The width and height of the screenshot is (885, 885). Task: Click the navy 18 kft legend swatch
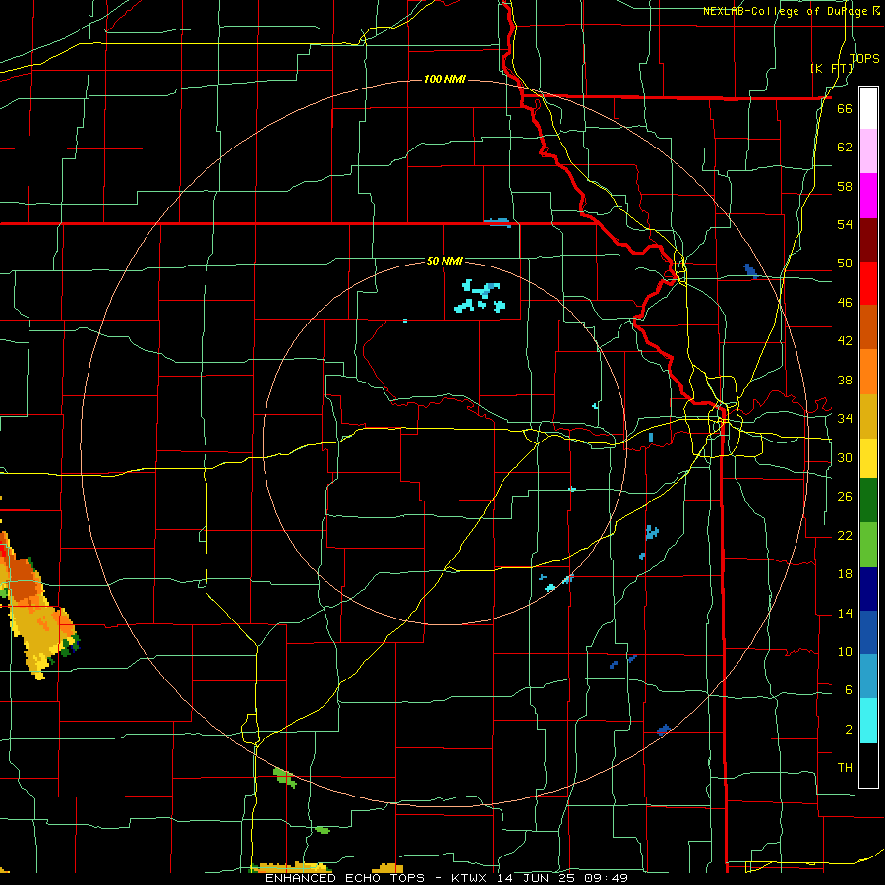tap(868, 589)
